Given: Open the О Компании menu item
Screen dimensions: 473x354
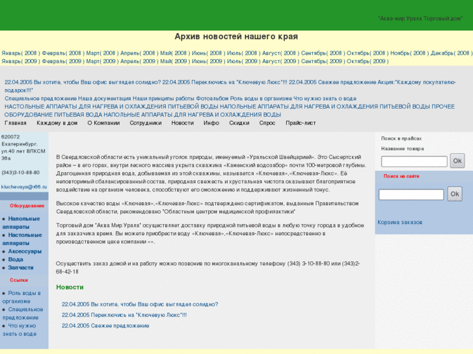Looking at the screenshot, I should pyautogui.click(x=103, y=123).
